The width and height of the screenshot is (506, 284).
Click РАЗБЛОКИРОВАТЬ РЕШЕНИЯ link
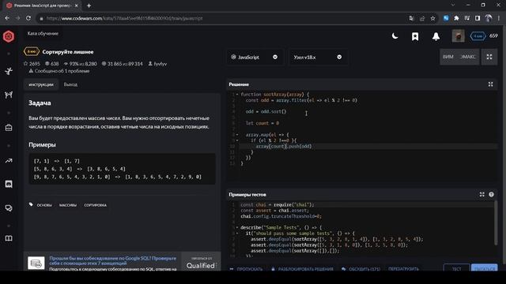coord(302,269)
